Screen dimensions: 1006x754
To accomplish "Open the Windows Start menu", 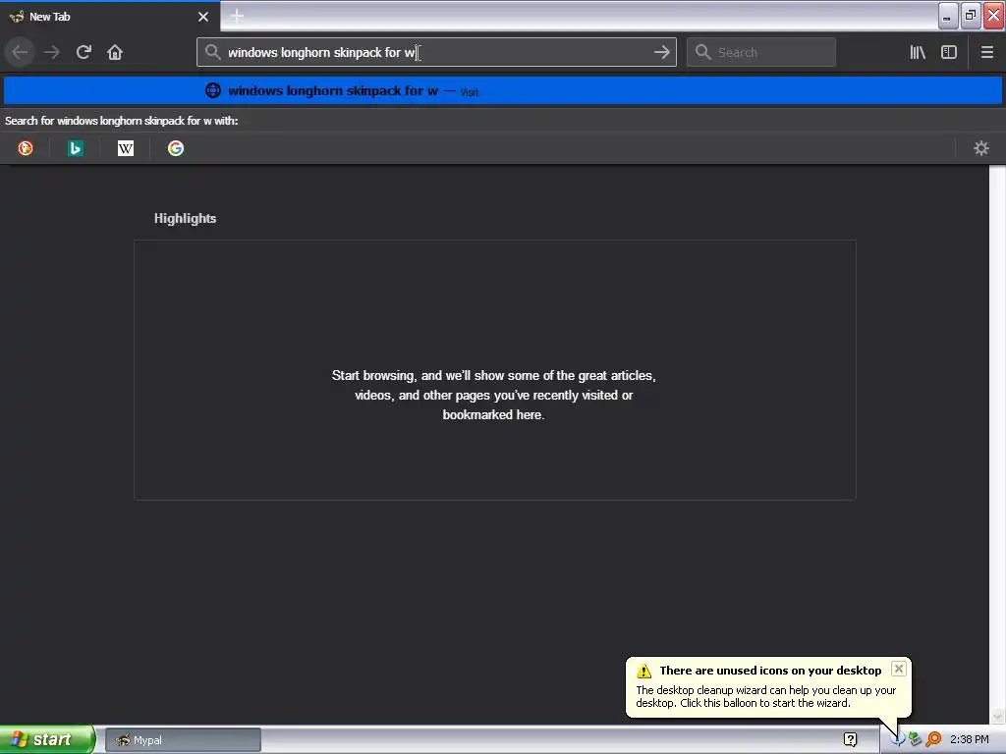I will pos(47,739).
